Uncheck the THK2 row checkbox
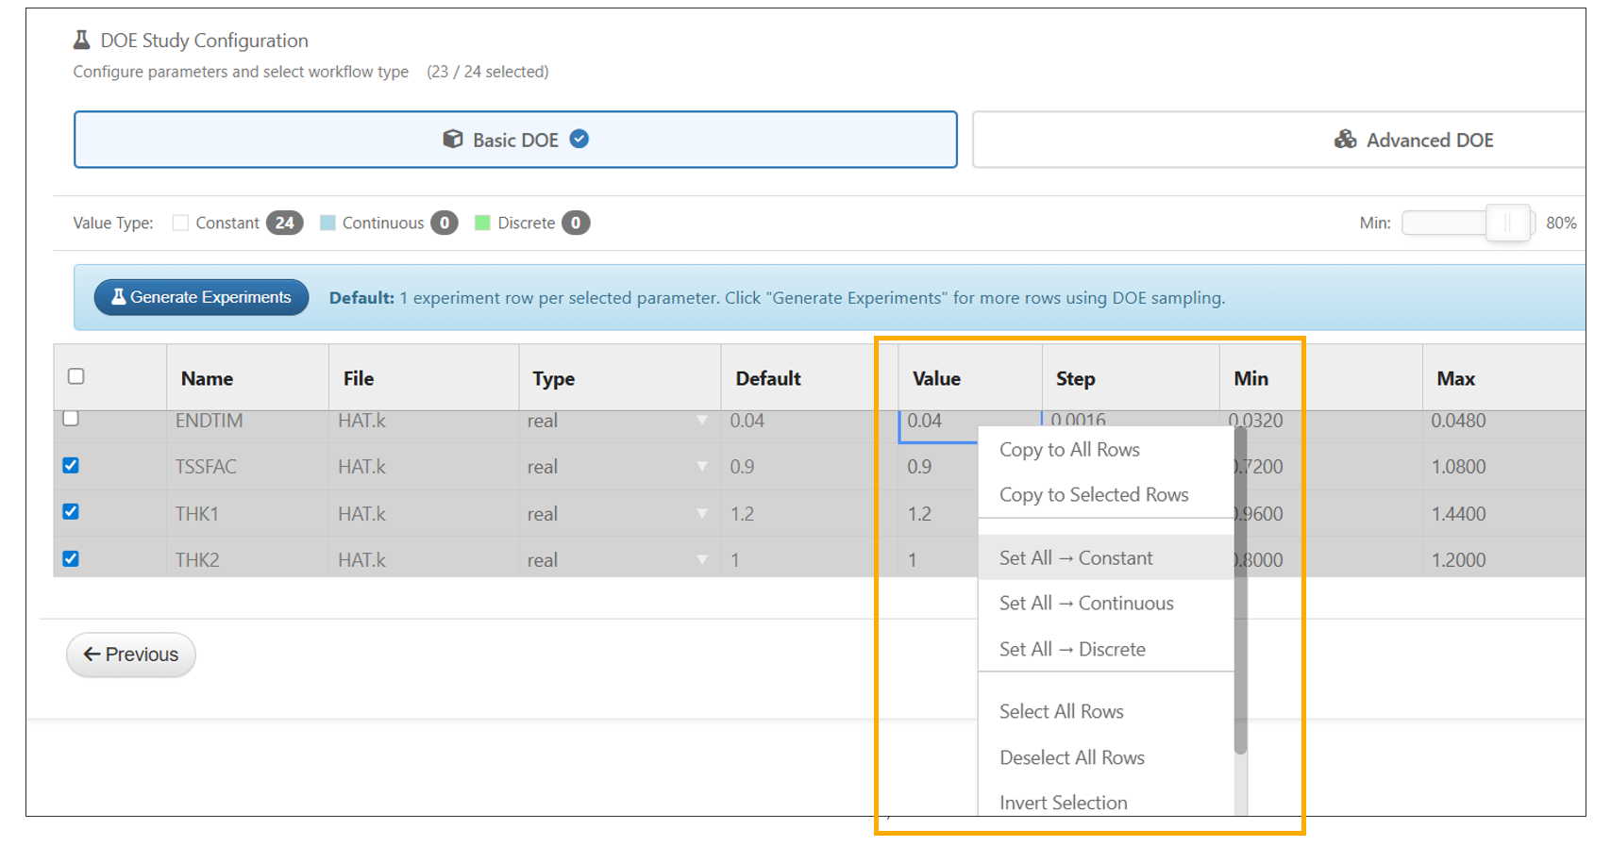The height and width of the screenshot is (846, 1611). tap(71, 559)
